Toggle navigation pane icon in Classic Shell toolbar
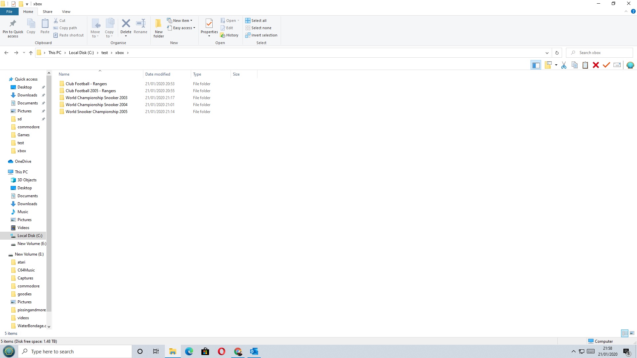 pyautogui.click(x=536, y=65)
